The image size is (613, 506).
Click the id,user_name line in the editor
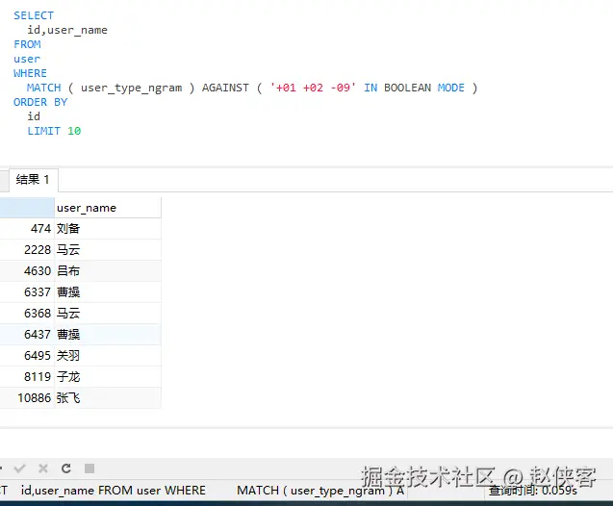point(67,30)
